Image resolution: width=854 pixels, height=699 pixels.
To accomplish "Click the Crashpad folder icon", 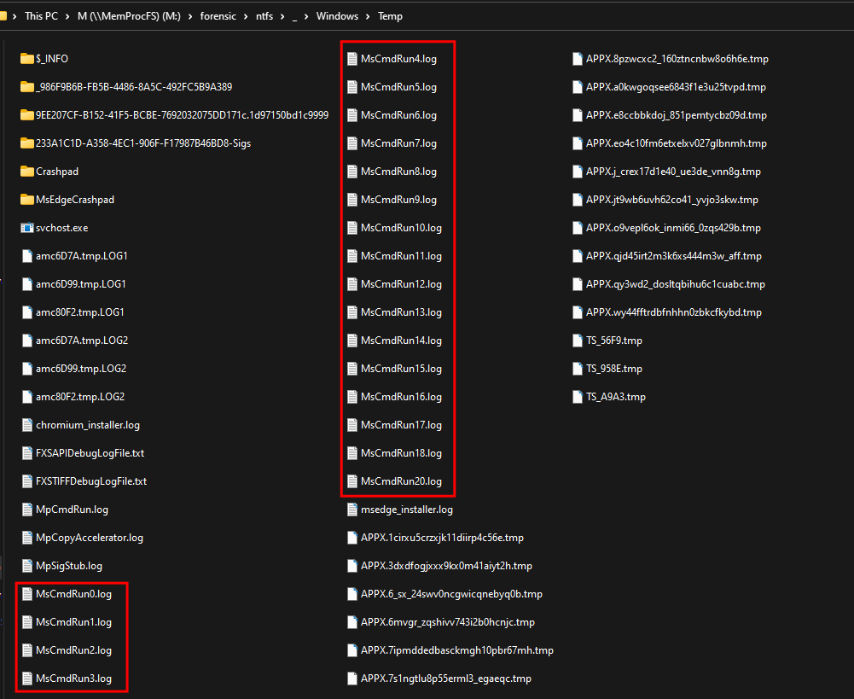I will (26, 172).
